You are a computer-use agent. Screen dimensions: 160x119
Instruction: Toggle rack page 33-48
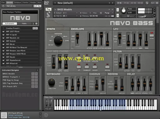[x=133, y=3]
